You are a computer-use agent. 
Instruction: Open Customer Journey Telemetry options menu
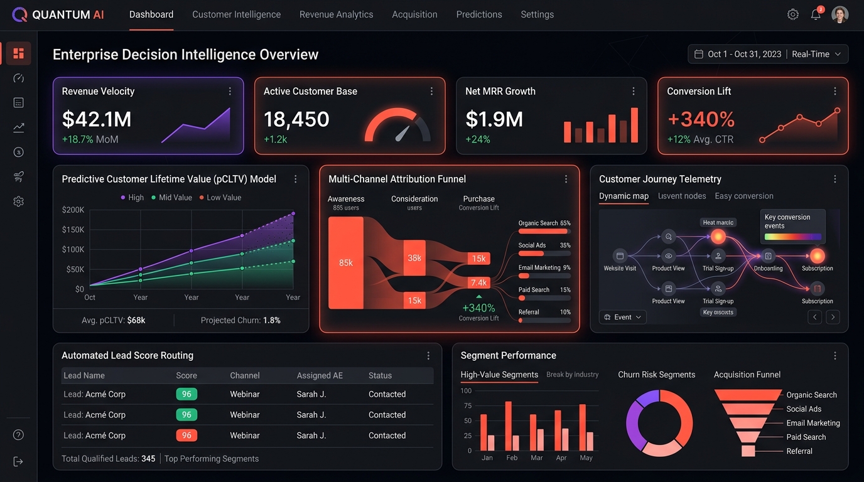click(x=834, y=179)
